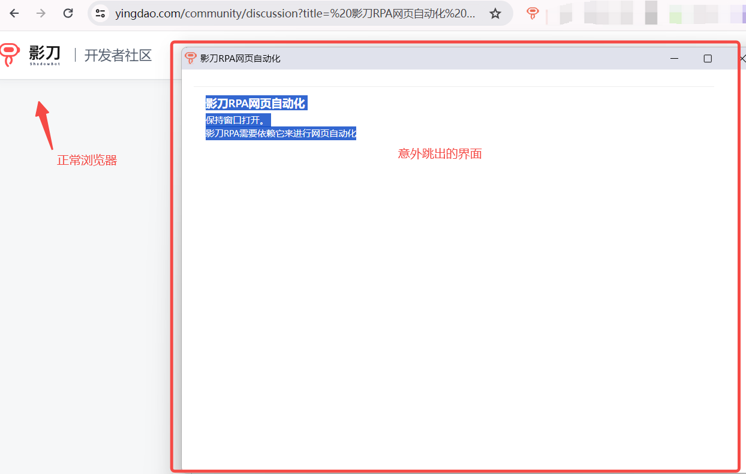Bookmark this page with the star icon
Viewport: 746px width, 474px height.
tap(495, 13)
